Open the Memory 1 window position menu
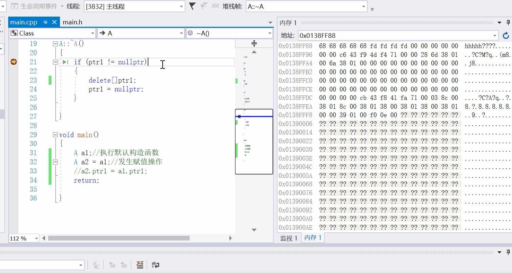Screen dimensions: 512x273 pyautogui.click(x=499, y=23)
